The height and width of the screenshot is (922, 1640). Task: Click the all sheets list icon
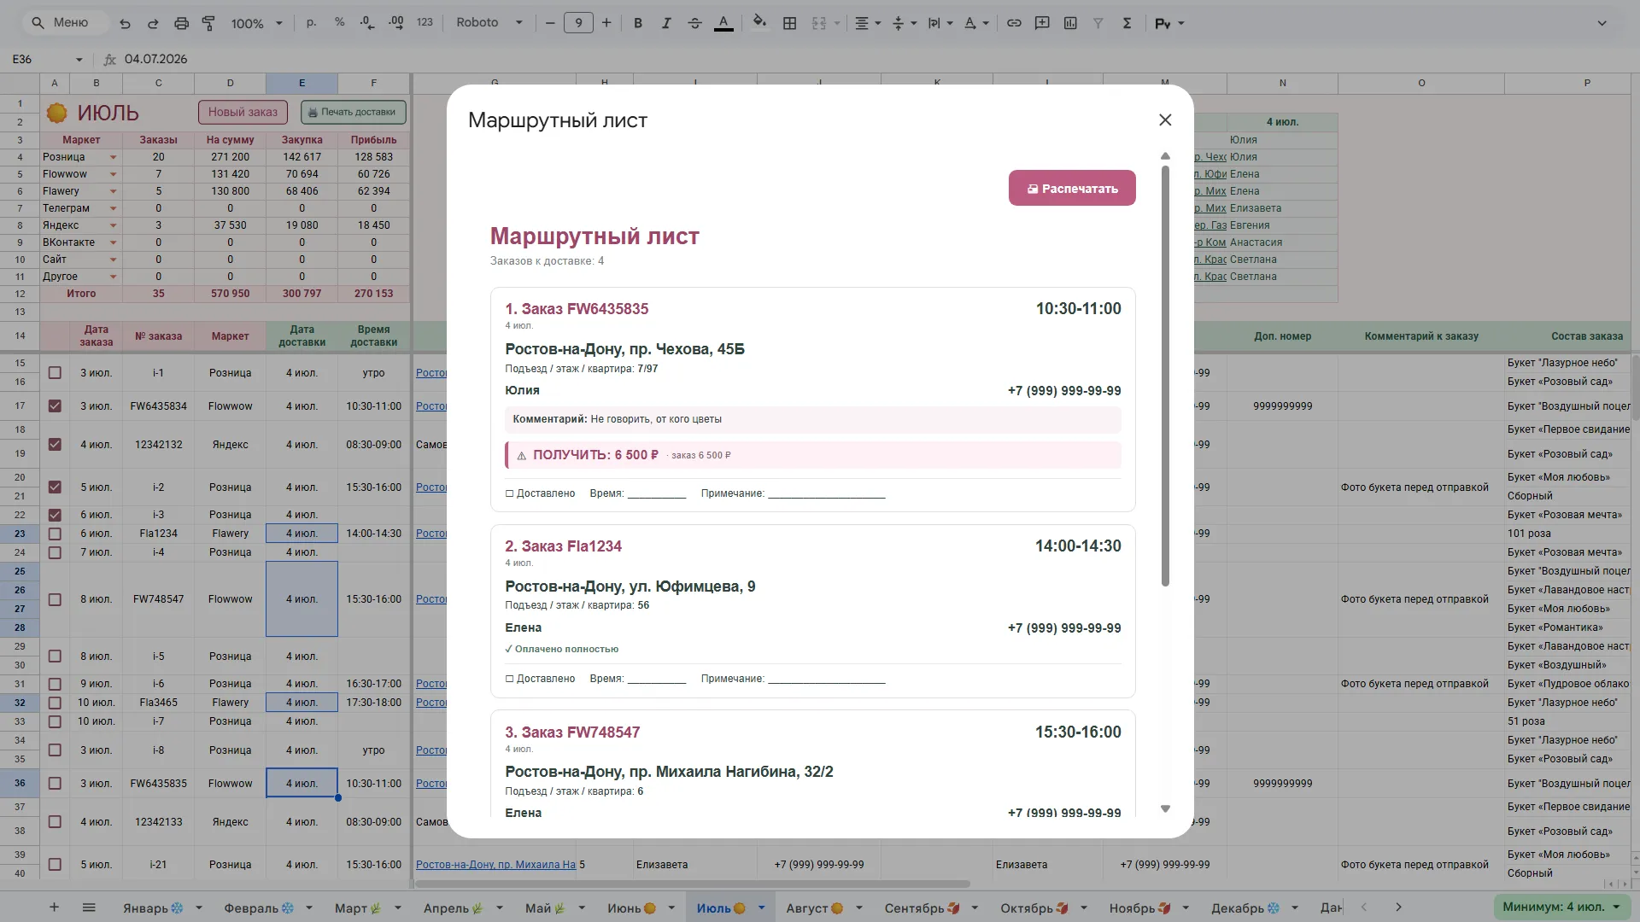click(x=89, y=907)
